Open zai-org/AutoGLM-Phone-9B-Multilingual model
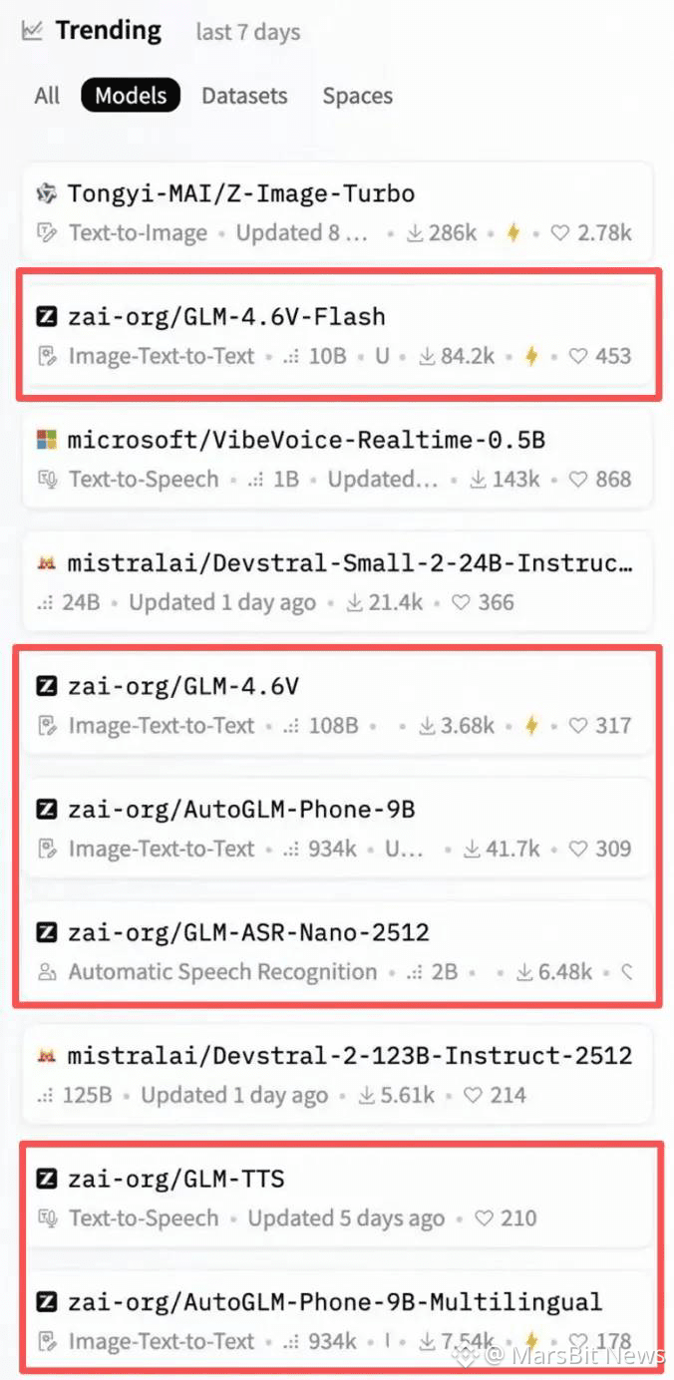Image resolution: width=674 pixels, height=1380 pixels. point(338,1320)
